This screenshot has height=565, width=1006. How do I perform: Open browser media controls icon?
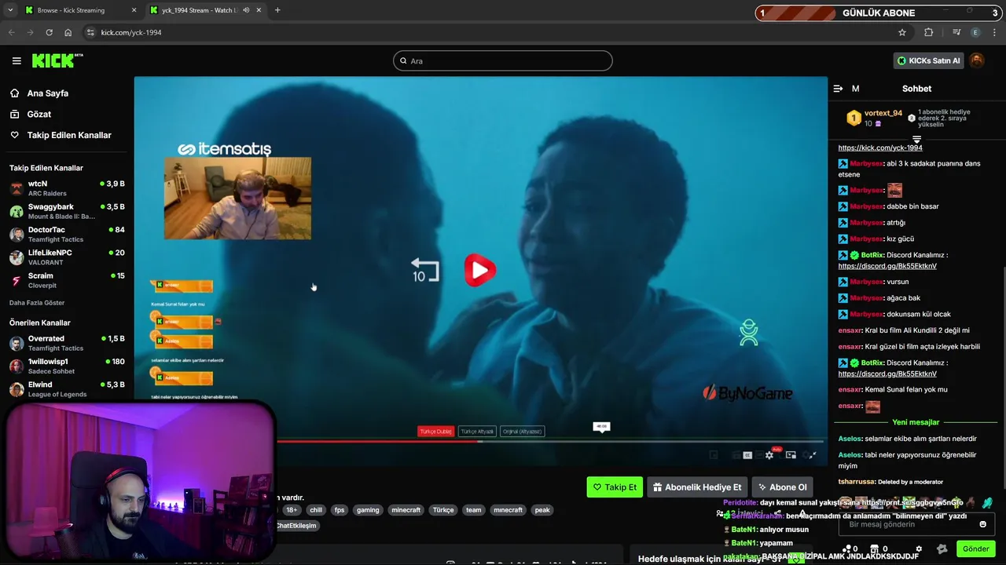pyautogui.click(x=956, y=32)
